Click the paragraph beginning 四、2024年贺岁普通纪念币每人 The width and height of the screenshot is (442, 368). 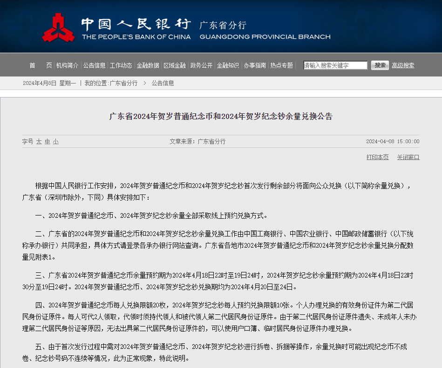coord(219,317)
